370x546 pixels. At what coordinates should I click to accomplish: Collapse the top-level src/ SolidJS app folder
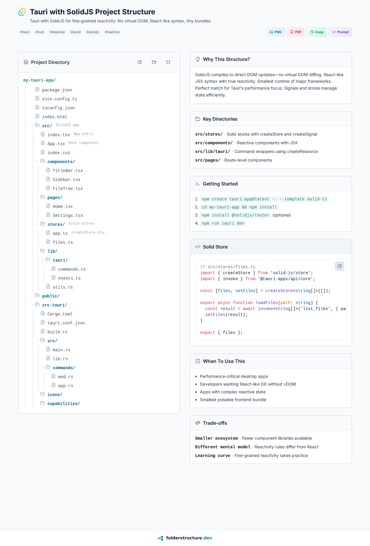tap(32, 125)
